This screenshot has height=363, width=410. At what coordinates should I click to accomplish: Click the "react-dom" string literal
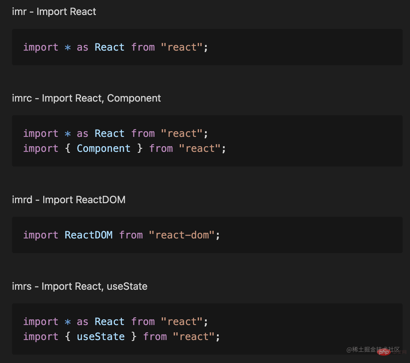(x=182, y=235)
